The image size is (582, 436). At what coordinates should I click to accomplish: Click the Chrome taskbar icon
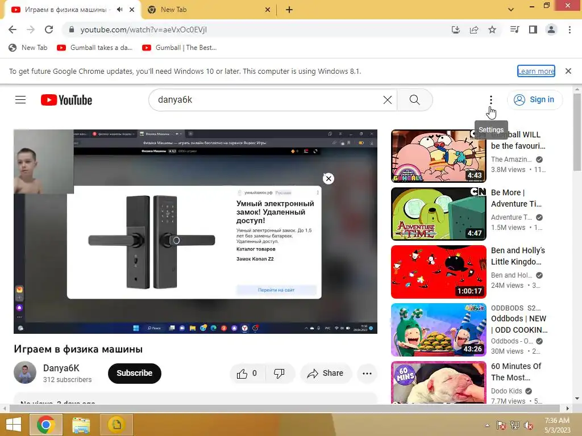click(x=46, y=425)
